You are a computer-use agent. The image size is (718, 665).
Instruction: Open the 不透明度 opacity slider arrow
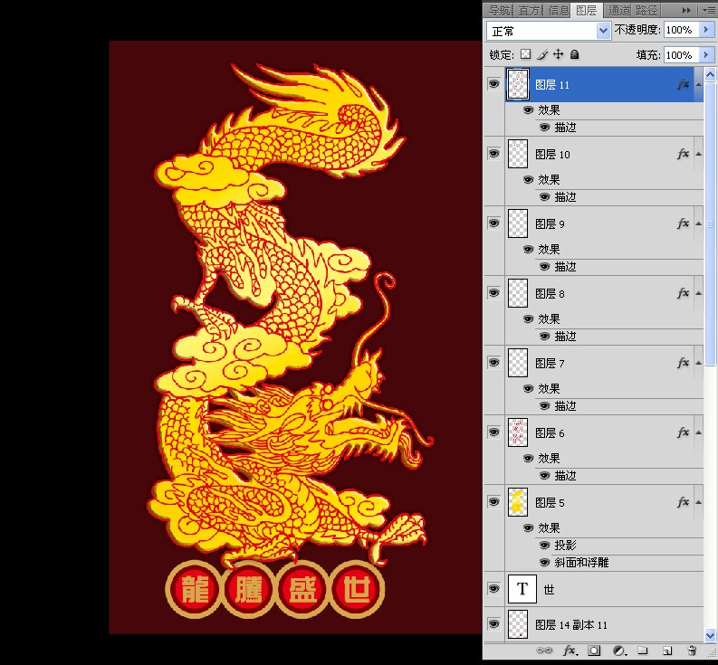click(x=706, y=30)
